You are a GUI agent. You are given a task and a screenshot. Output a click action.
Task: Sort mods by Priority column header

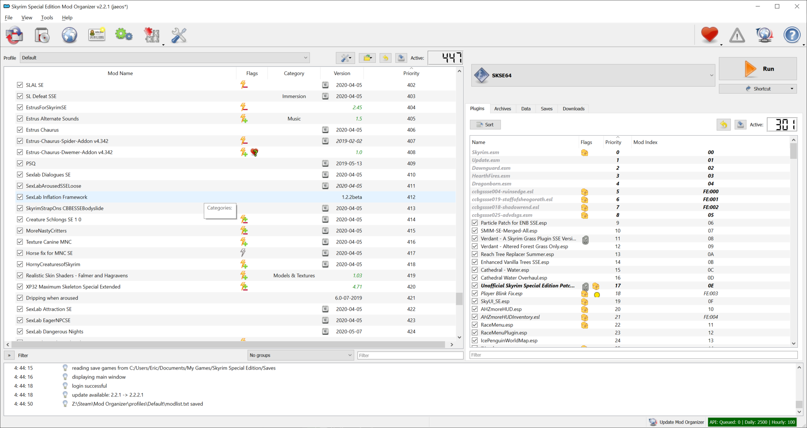(x=411, y=73)
